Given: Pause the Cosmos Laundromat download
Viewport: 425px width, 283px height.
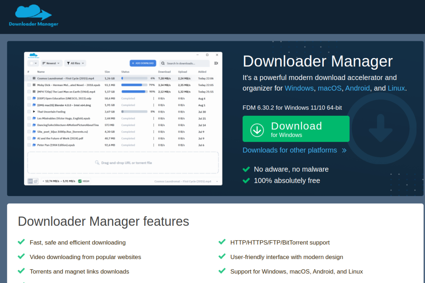Looking at the screenshot, I should tap(34, 78).
